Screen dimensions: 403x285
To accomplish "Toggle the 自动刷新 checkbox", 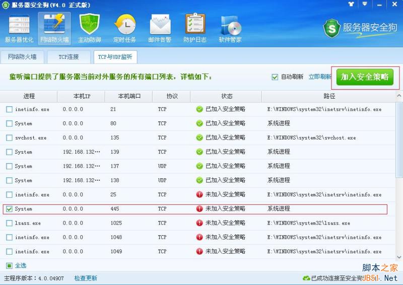I will click(x=275, y=77).
